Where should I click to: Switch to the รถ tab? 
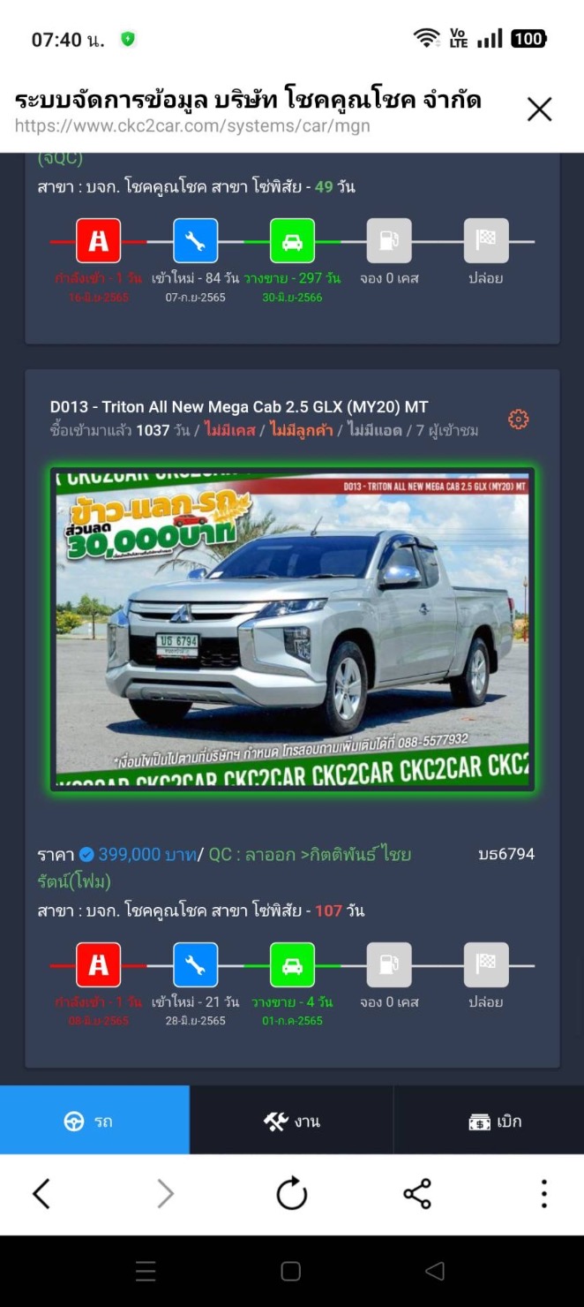(x=94, y=1120)
